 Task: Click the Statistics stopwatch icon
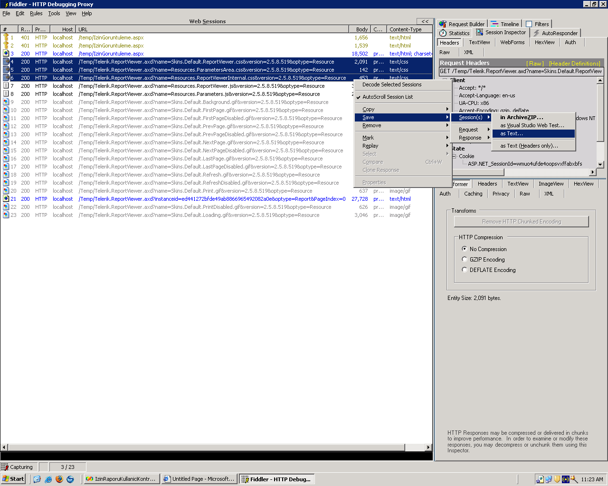(443, 33)
